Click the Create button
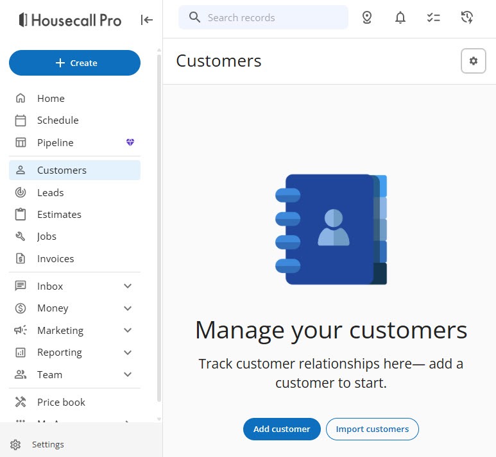496x457 pixels. [x=74, y=63]
